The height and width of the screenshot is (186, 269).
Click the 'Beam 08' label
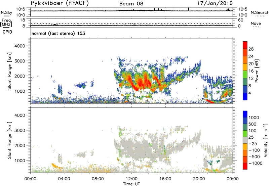click(x=131, y=4)
